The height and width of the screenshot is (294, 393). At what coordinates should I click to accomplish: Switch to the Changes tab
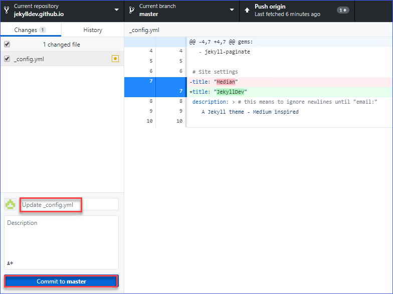(x=31, y=30)
